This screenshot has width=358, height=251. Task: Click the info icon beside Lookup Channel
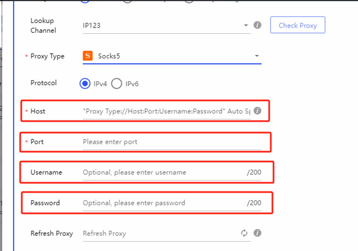pos(257,25)
